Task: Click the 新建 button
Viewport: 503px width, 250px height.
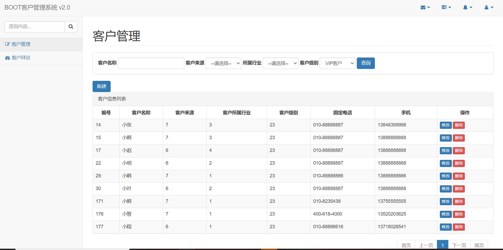Action: 101,86
